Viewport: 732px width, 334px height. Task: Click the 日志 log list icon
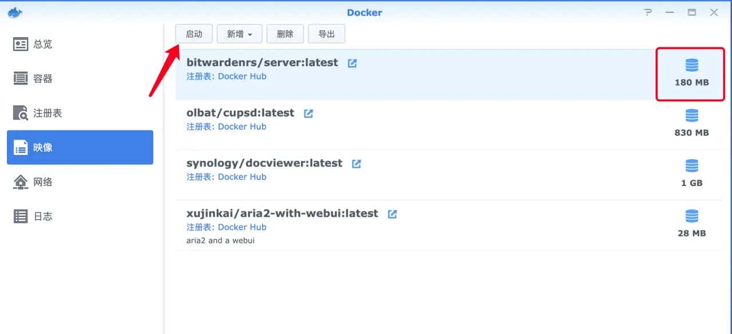(x=21, y=216)
